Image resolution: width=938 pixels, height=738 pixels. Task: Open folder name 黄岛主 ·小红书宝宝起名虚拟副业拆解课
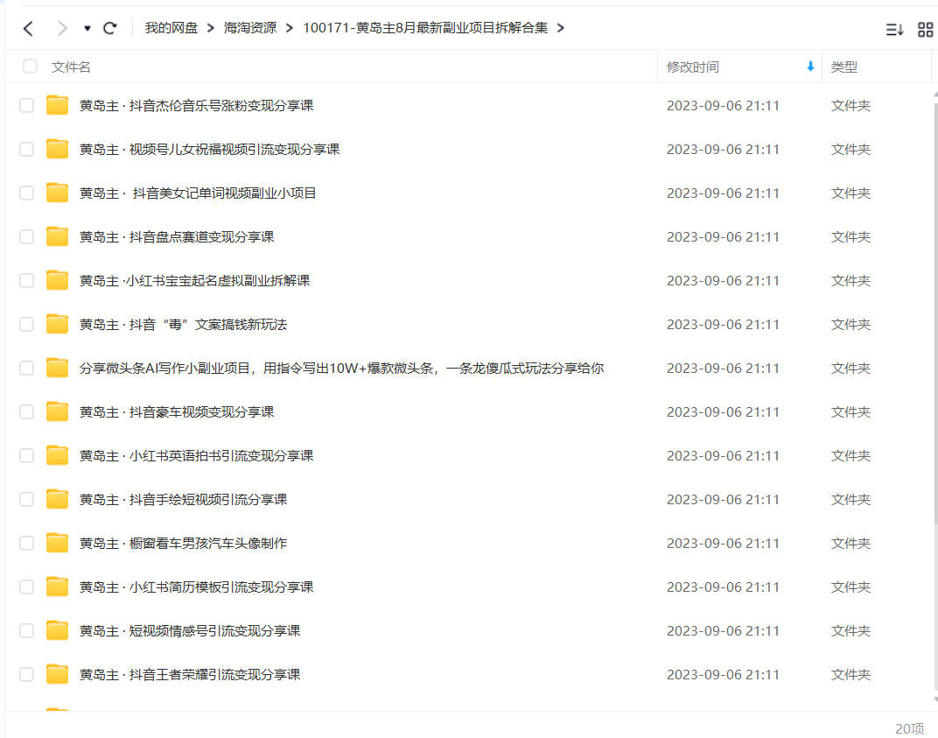(195, 281)
